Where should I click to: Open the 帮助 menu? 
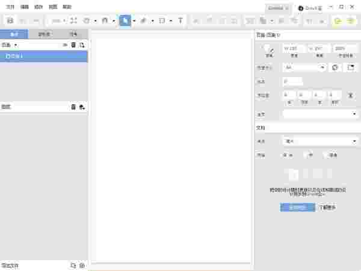(x=67, y=7)
